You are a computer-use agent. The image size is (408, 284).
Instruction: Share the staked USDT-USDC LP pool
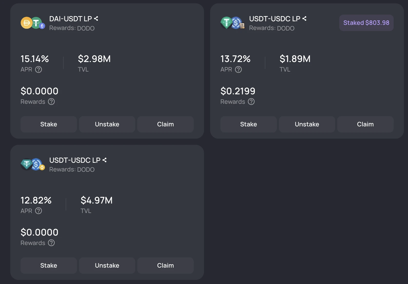tap(305, 19)
